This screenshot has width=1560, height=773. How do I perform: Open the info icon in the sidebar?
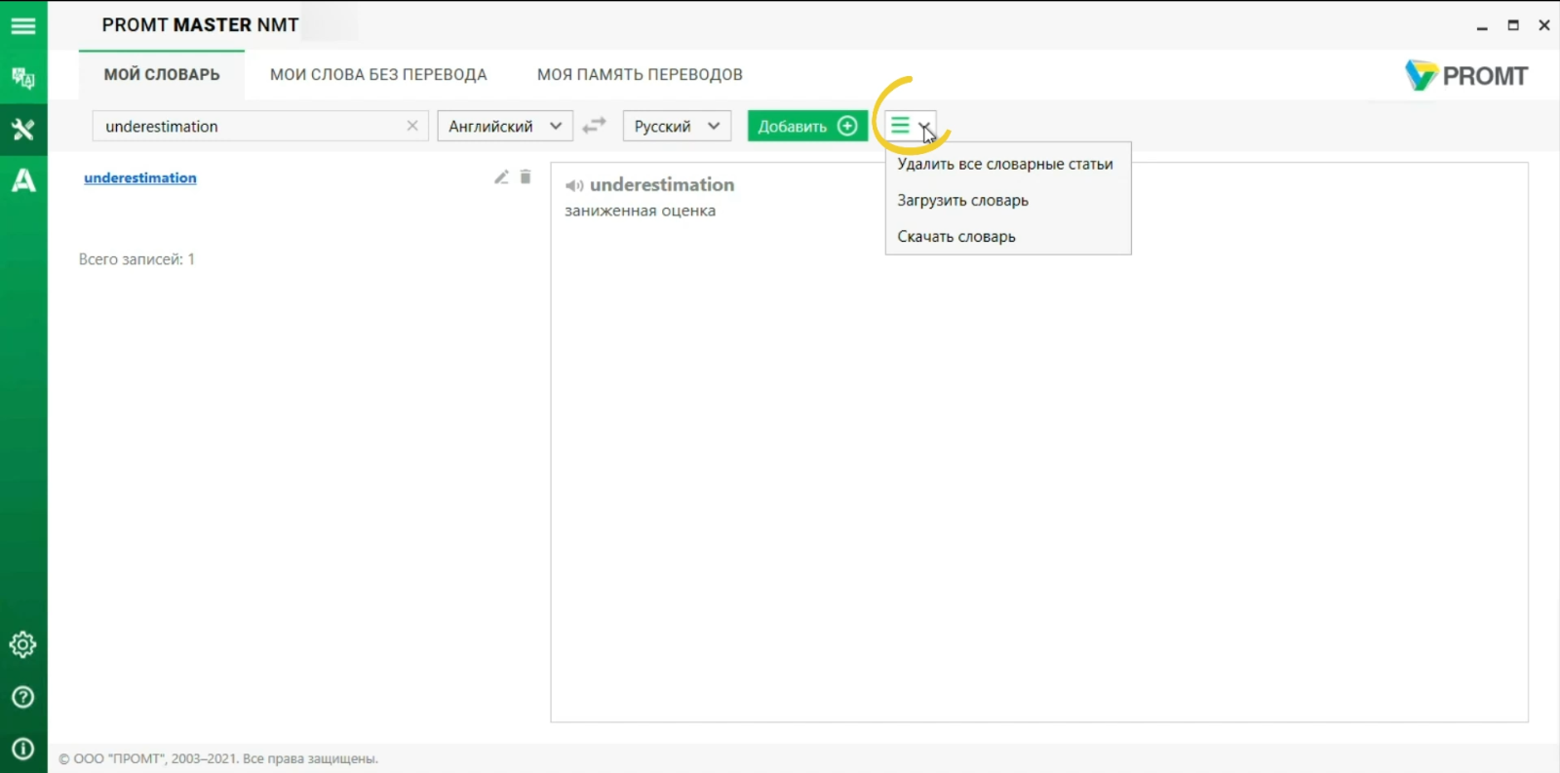click(x=23, y=749)
